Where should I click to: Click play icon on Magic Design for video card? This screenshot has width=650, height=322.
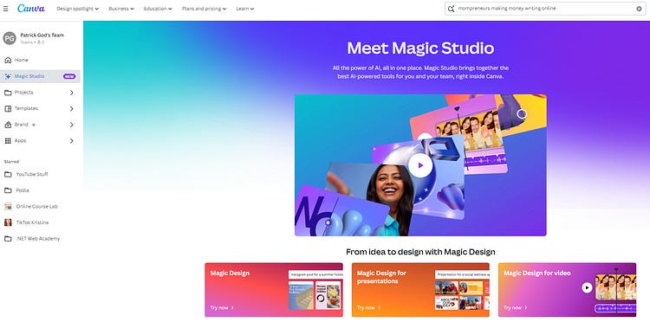(x=587, y=287)
